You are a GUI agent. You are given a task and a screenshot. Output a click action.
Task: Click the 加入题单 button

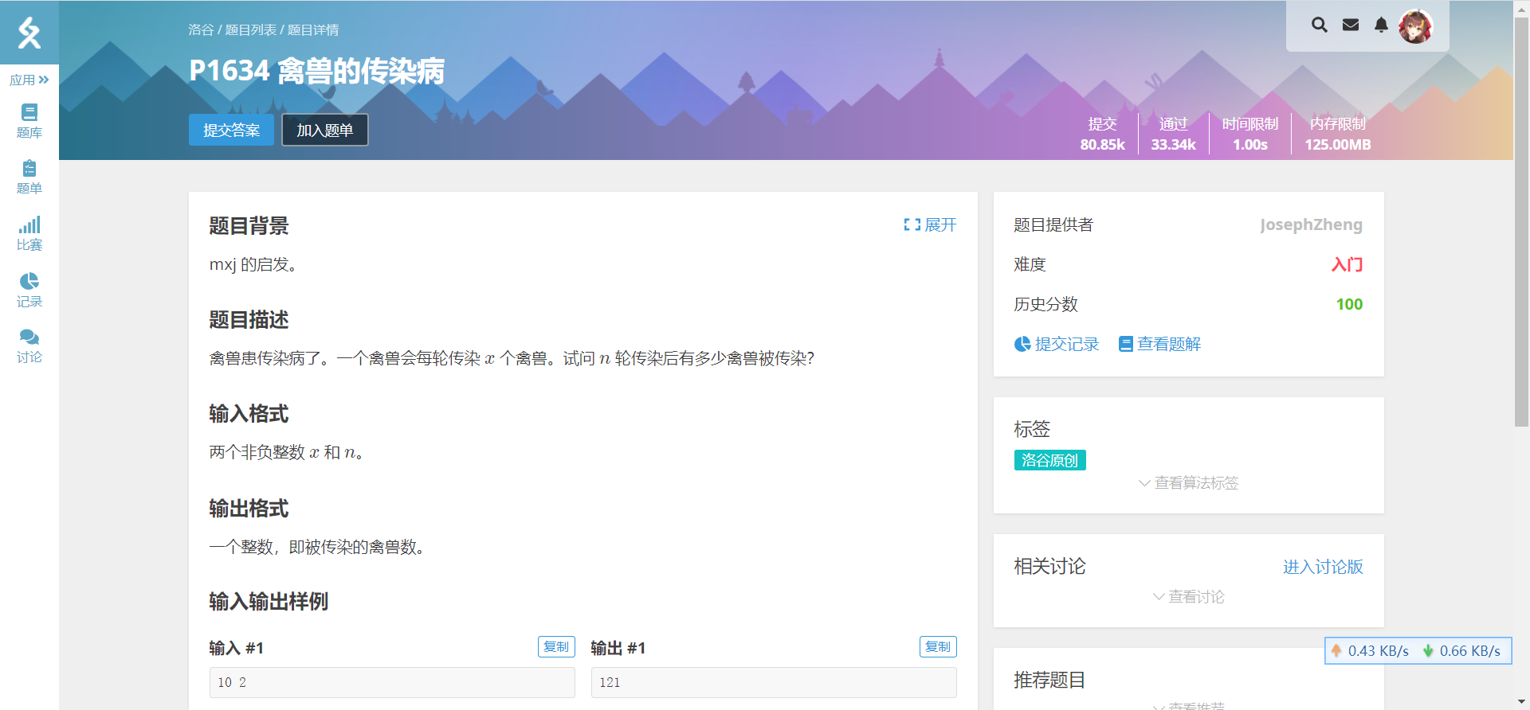[325, 130]
